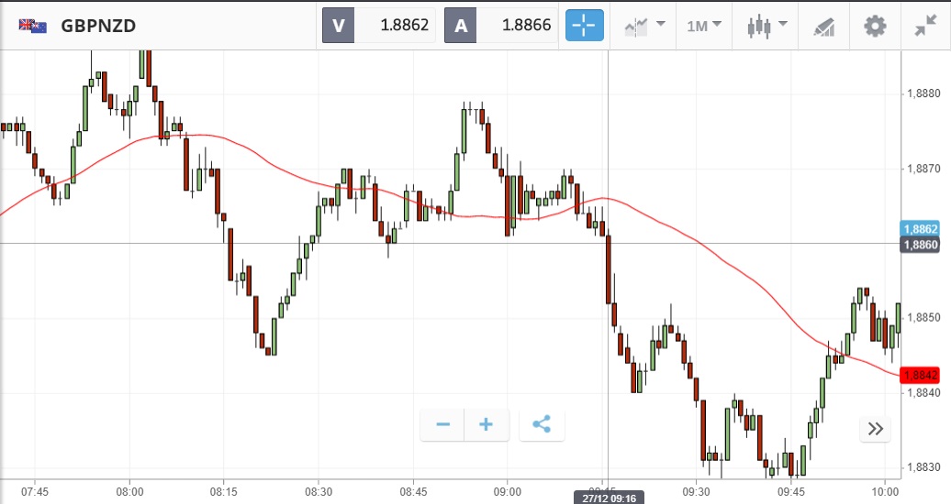Click the GBPNZD flag icon
This screenshot has width=951, height=504.
[33, 26]
